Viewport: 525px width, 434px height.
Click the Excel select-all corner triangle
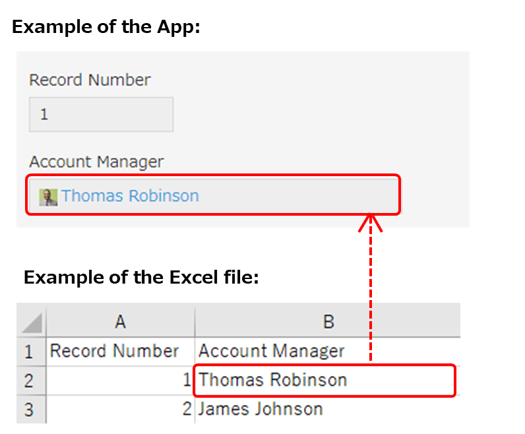point(32,323)
